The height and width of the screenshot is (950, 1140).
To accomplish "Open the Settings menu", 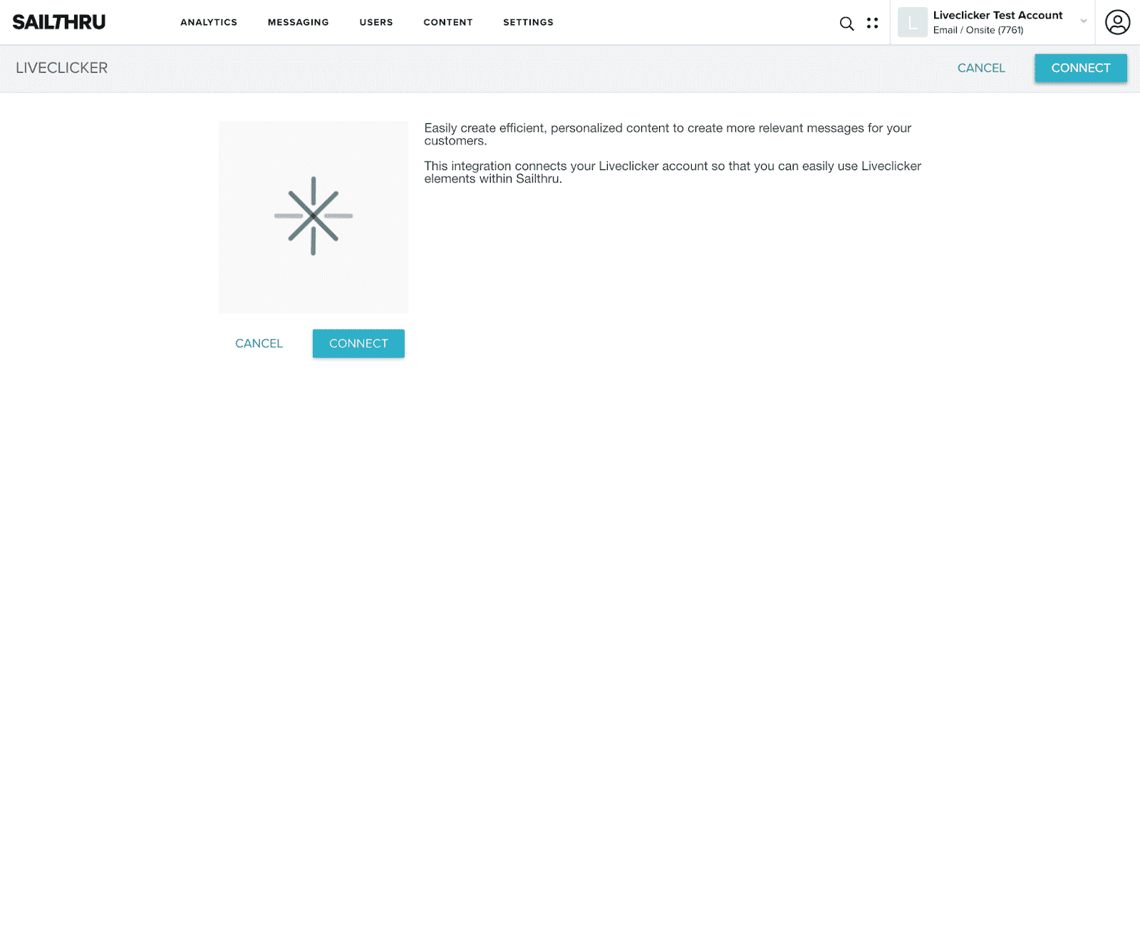I will (x=528, y=22).
